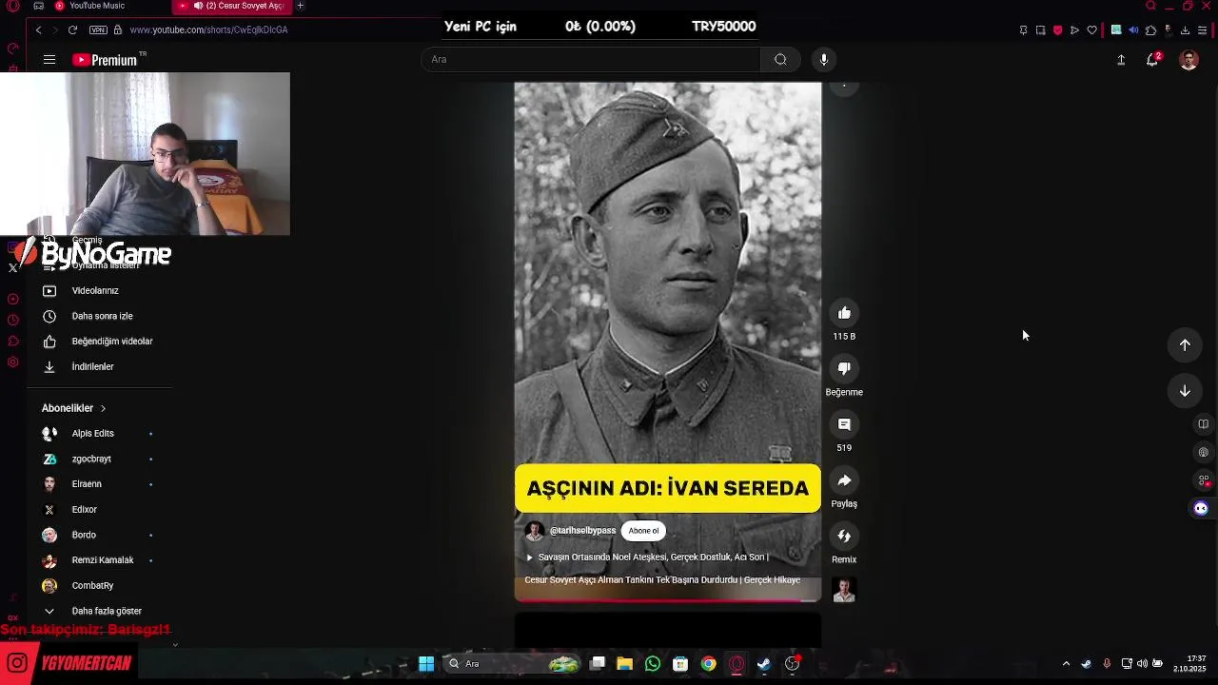Like the Short with thumbs up
This screenshot has height=685, width=1218.
844,313
